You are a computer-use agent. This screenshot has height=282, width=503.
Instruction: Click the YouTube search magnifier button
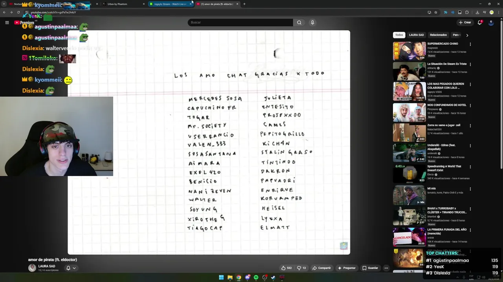(x=299, y=22)
